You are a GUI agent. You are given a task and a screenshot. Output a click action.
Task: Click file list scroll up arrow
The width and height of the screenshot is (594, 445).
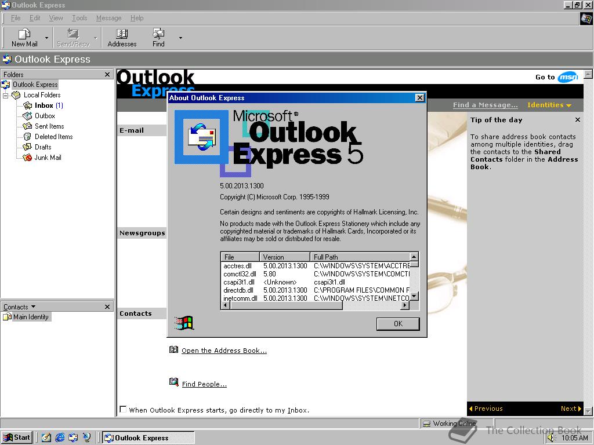(x=414, y=256)
